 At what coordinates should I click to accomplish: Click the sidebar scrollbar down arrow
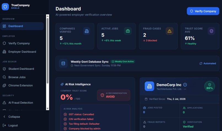click(x=48, y=108)
